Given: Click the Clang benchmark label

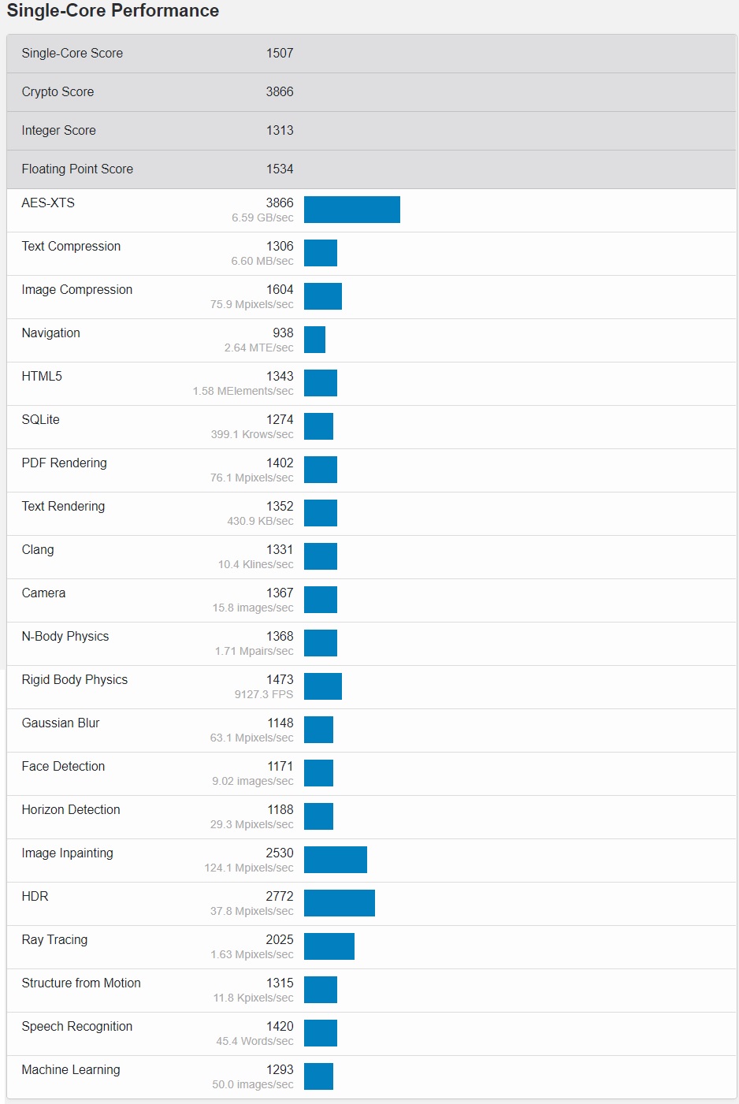Looking at the screenshot, I should coord(38,550).
